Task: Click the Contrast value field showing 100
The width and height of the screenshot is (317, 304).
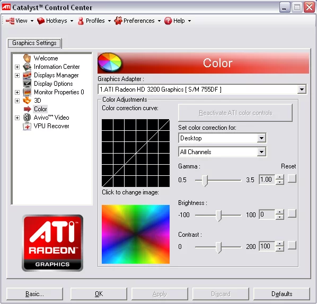Action: (267, 246)
